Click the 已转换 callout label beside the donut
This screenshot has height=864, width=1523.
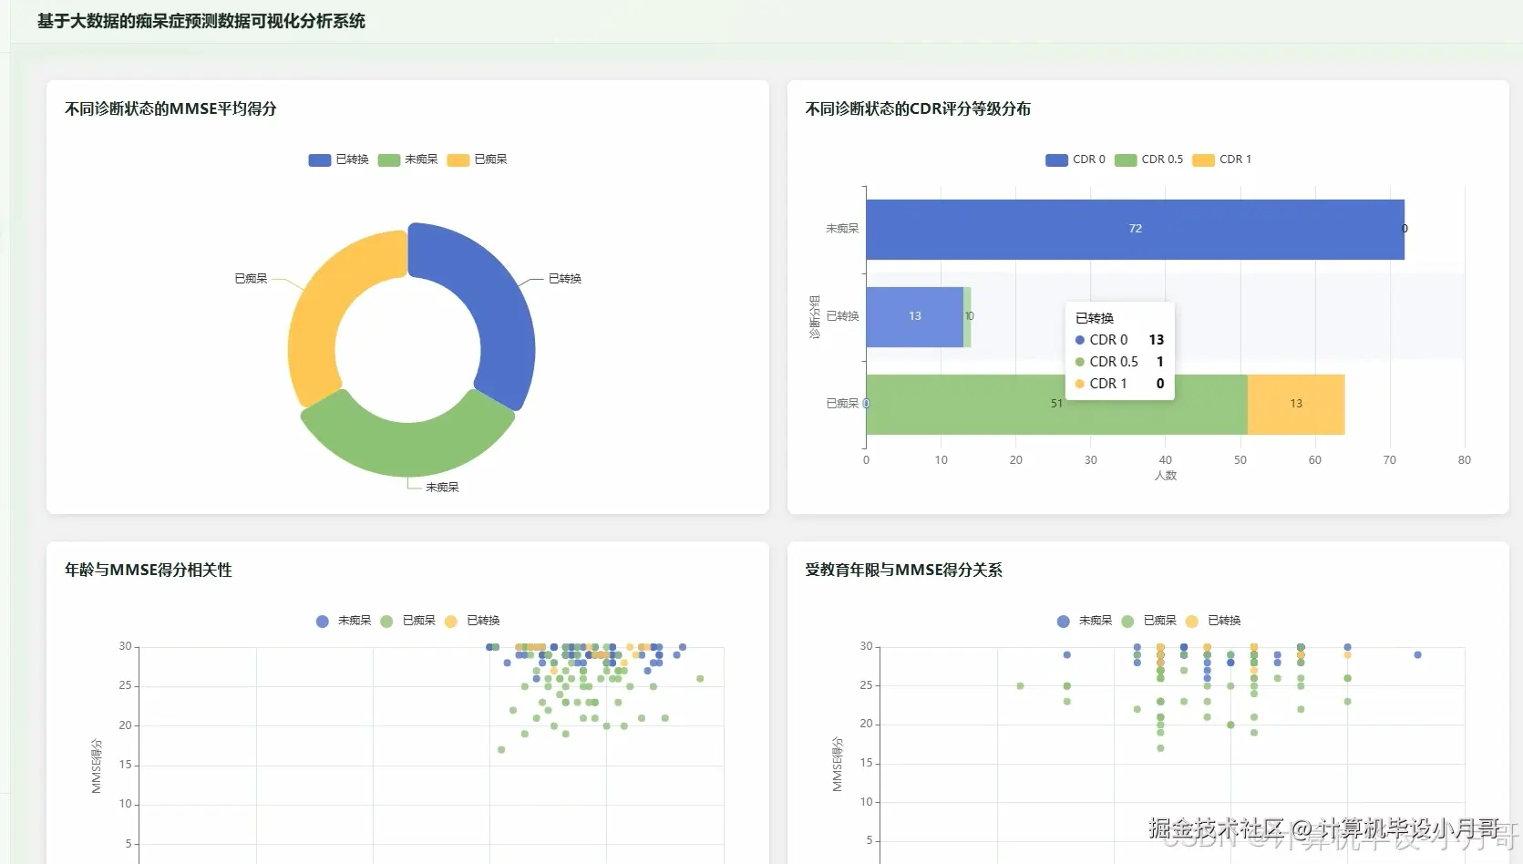pyautogui.click(x=565, y=279)
